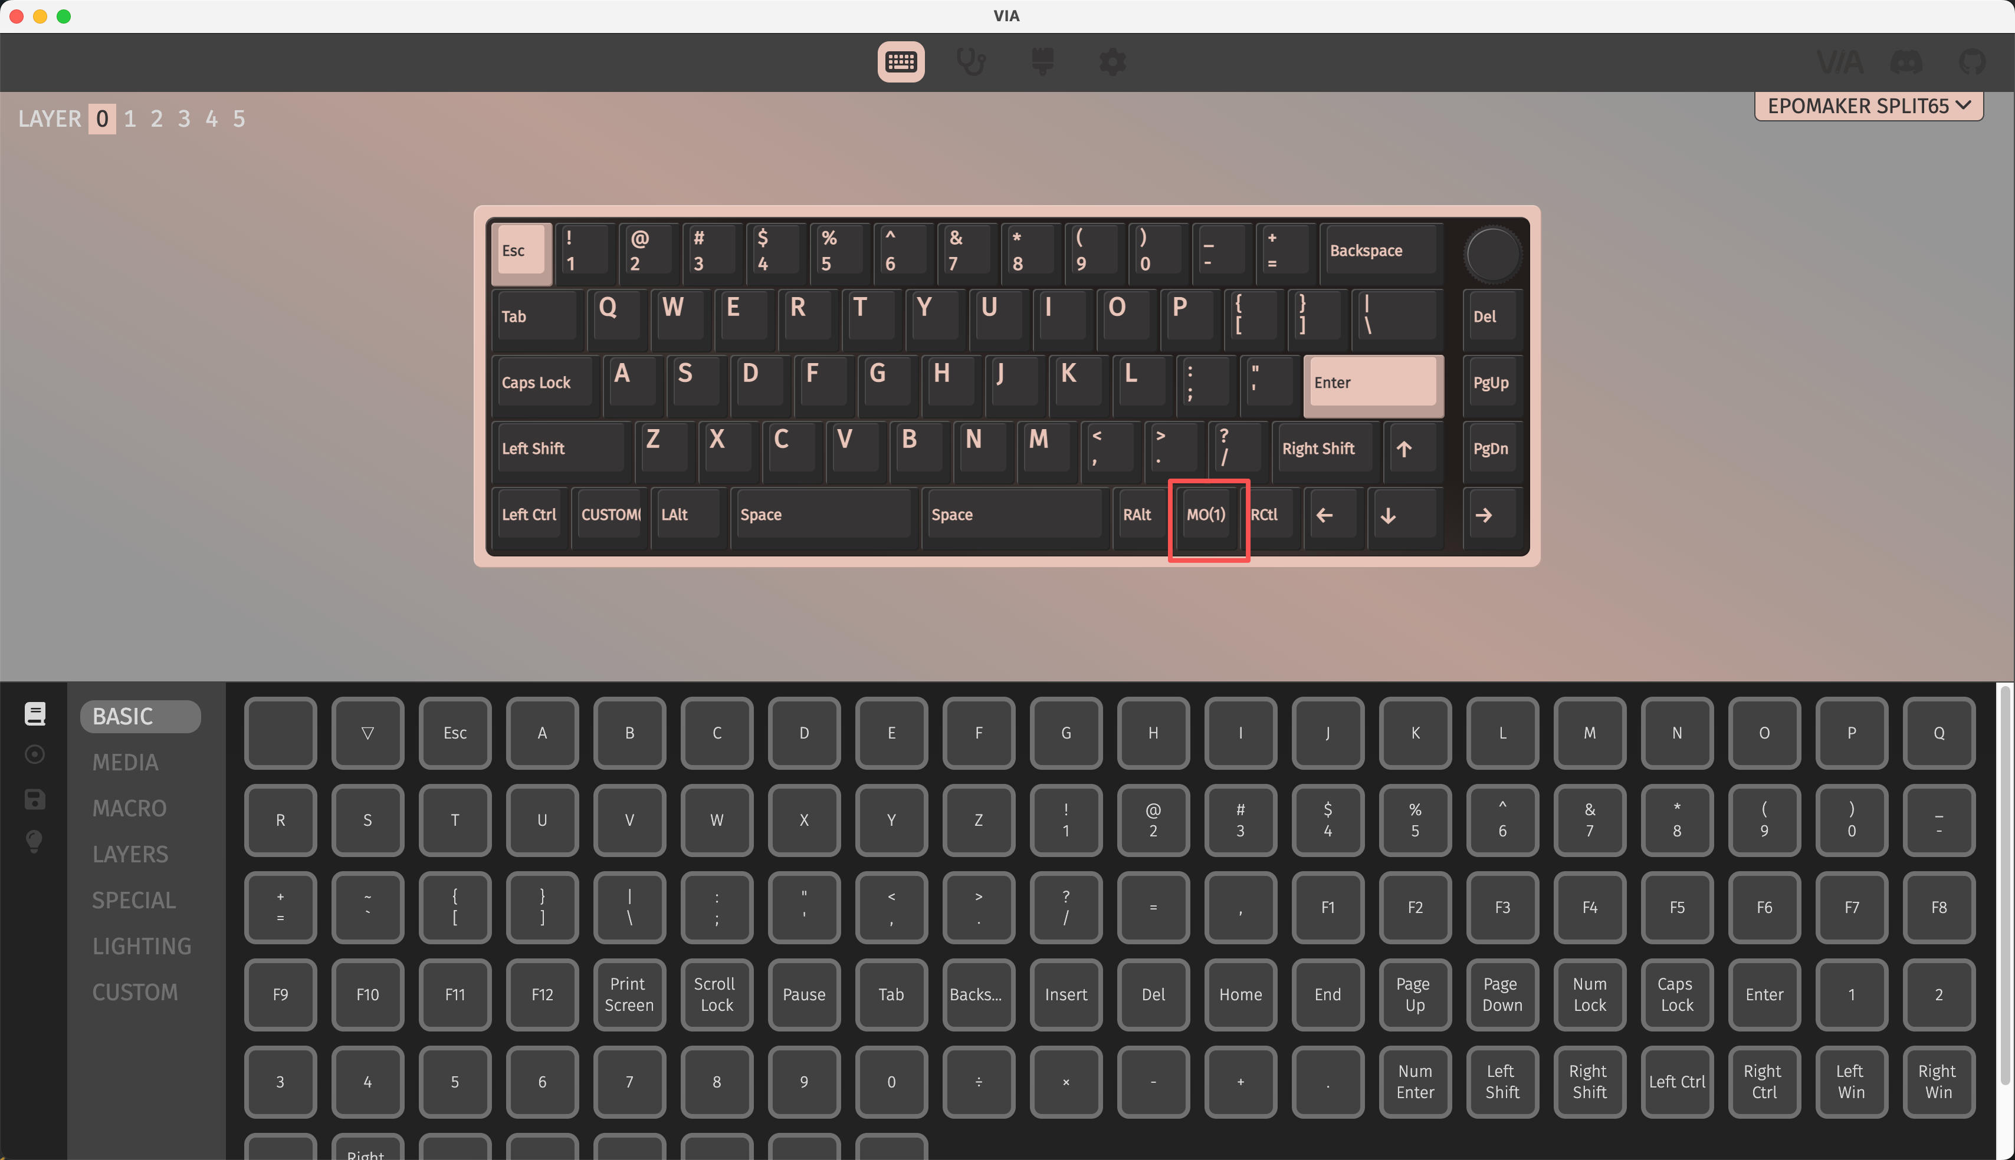Open the Discord icon link

tap(1906, 61)
